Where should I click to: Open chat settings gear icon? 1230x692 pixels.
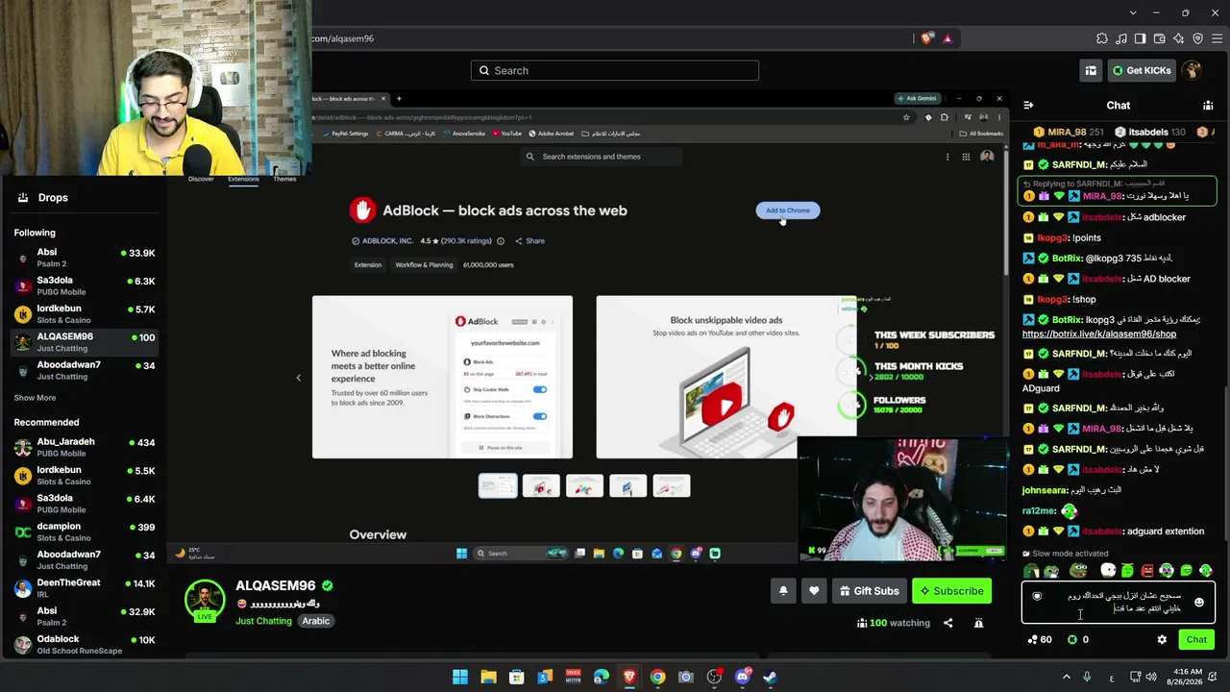(1162, 639)
